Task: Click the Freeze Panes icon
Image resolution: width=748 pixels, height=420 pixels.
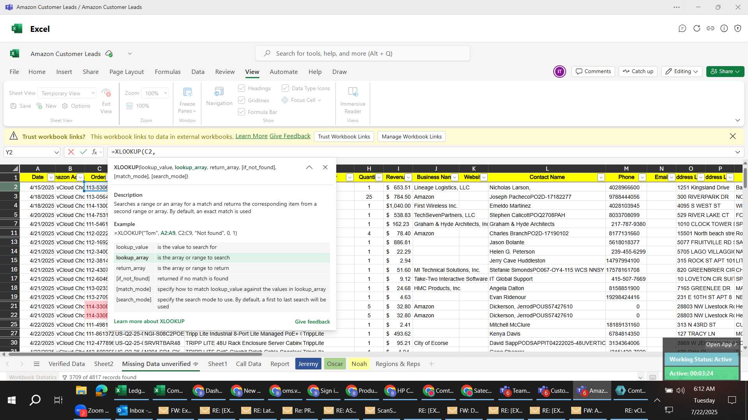Action: 187,92
